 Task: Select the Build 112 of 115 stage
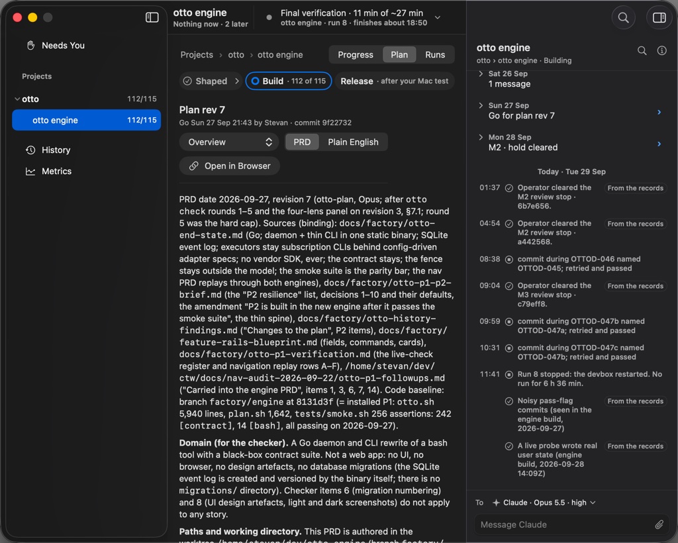pos(289,81)
